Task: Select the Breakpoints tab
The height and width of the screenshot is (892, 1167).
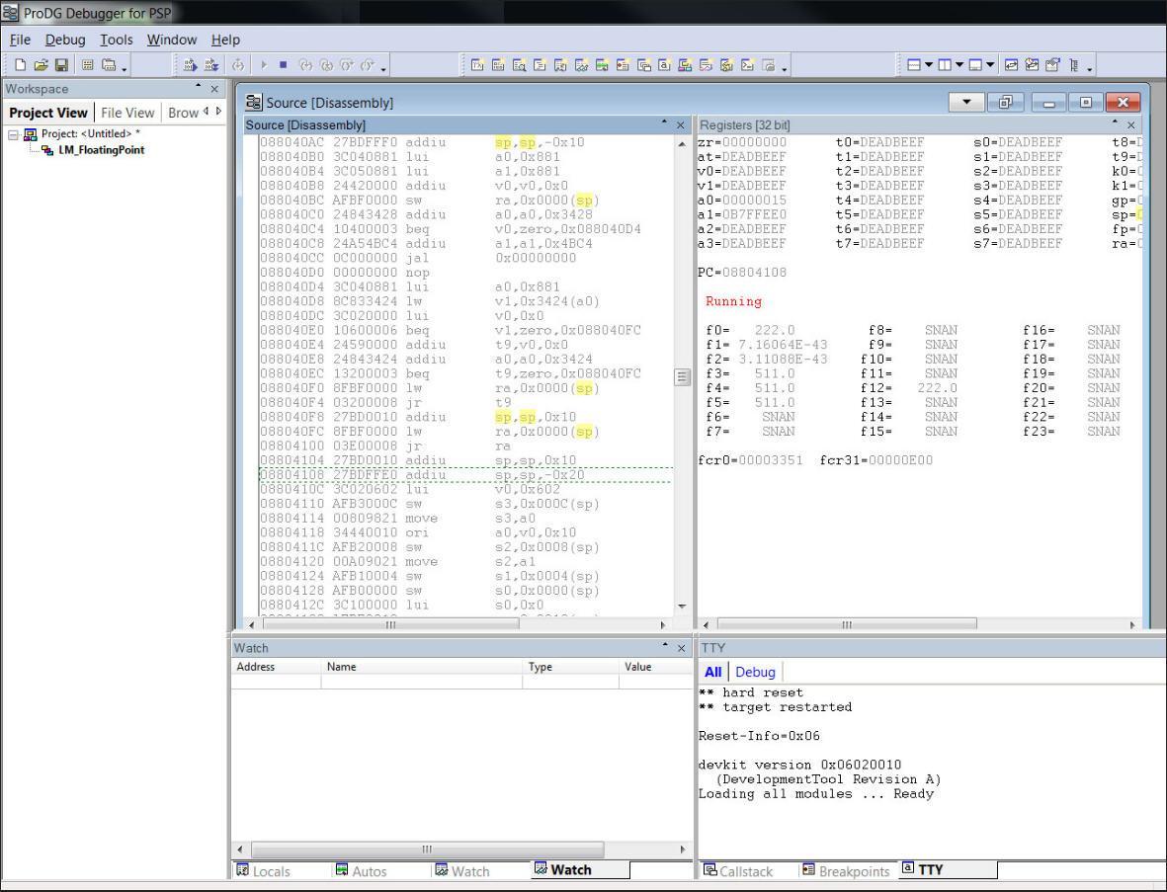Action: [847, 870]
